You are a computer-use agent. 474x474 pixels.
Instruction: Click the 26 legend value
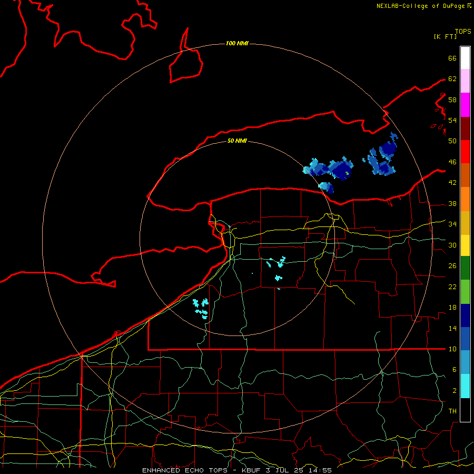point(452,266)
